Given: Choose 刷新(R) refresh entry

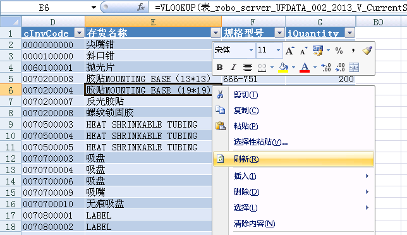Looking at the screenshot, I should [294, 159].
